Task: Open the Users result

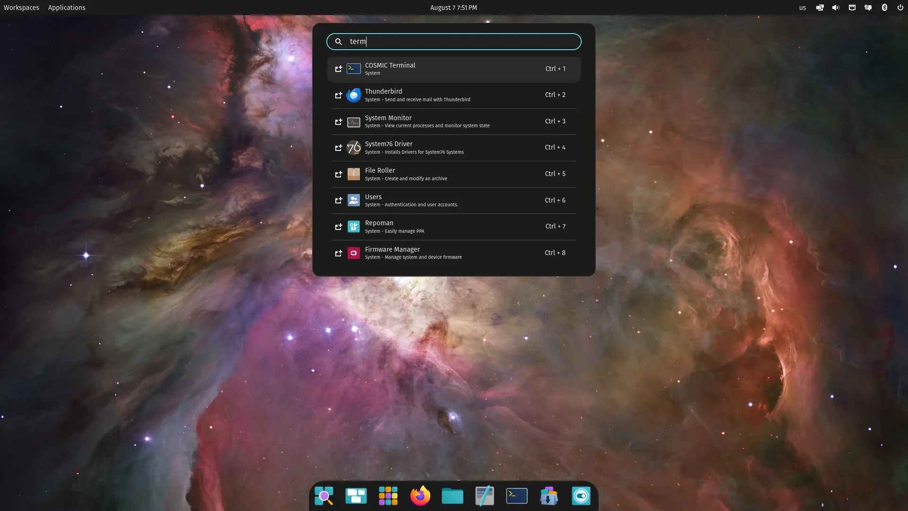Action: (454, 201)
